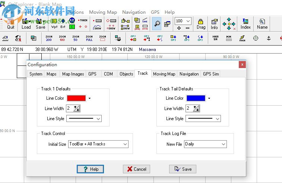Open Track Tail Line Color dropdown arrow
282x183 pixels.
(209, 98)
